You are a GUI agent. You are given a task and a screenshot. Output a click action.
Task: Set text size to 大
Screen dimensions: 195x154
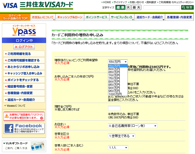[128, 8]
